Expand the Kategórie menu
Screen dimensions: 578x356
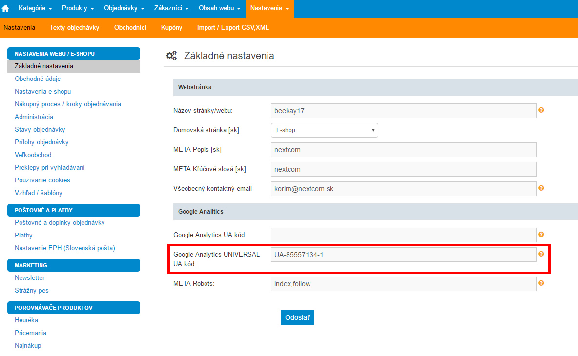pos(35,9)
